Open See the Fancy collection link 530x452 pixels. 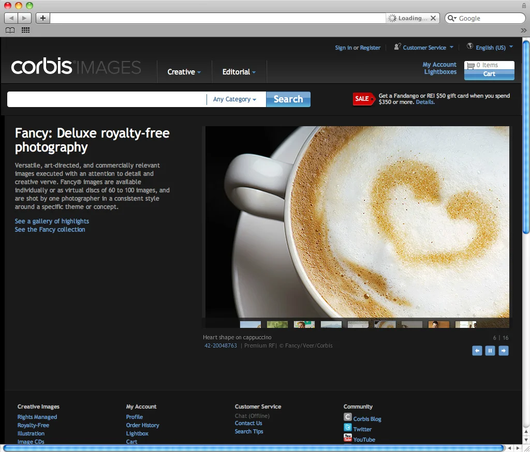(50, 230)
